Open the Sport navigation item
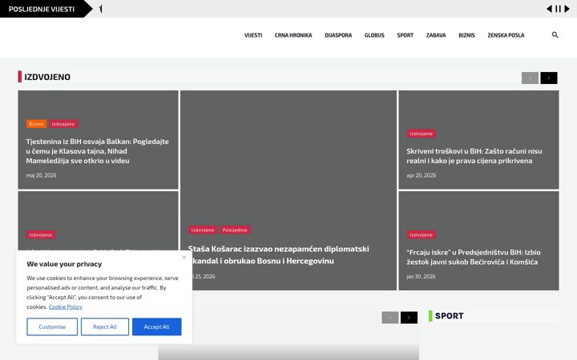The width and height of the screenshot is (577, 360). (406, 35)
